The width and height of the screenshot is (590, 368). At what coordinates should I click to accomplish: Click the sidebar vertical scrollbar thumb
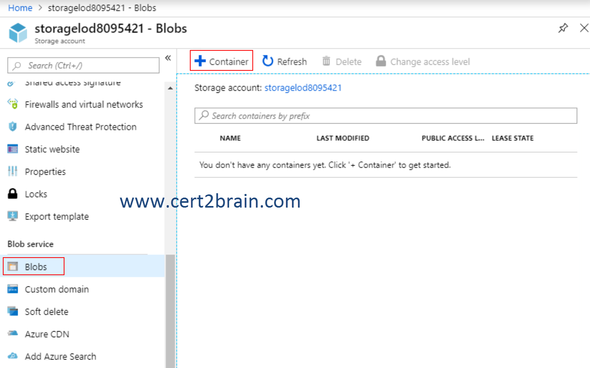[x=170, y=311]
